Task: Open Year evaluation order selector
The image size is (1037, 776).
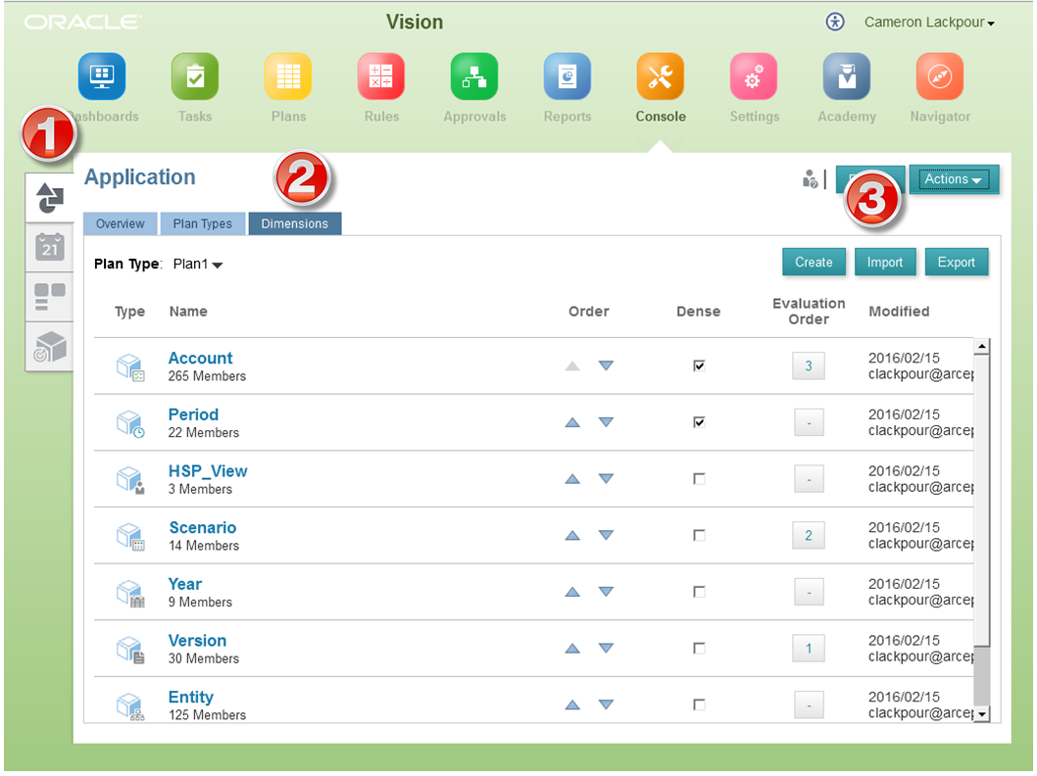Action: 809,592
